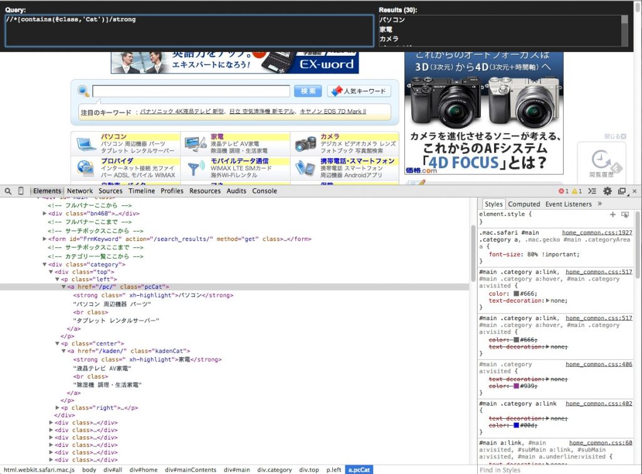Switch to the Network tab
Screen dimensions: 642x474
(x=80, y=191)
